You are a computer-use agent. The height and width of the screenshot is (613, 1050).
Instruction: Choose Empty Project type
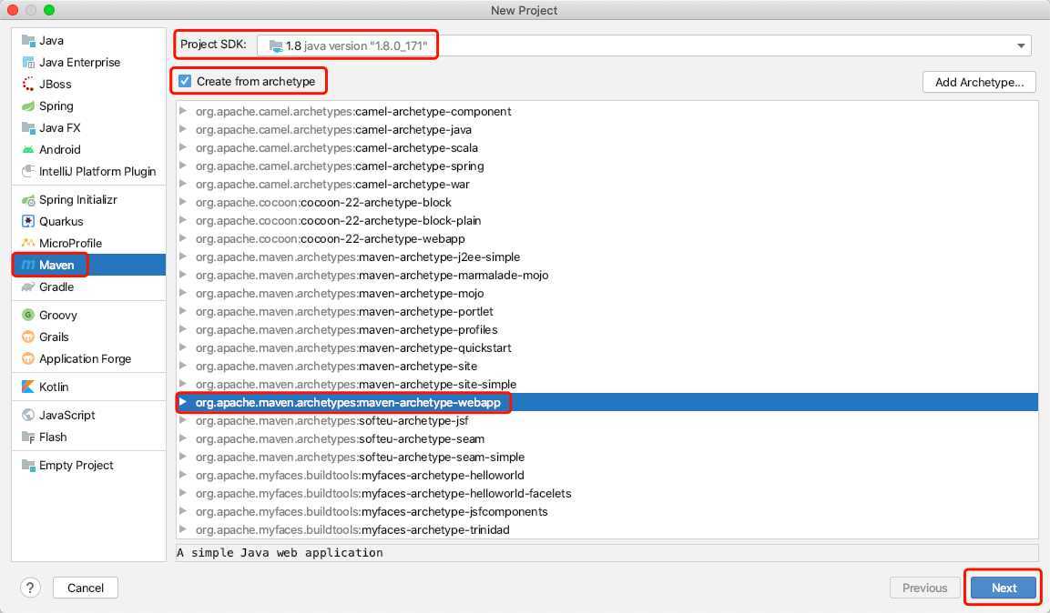click(88, 466)
